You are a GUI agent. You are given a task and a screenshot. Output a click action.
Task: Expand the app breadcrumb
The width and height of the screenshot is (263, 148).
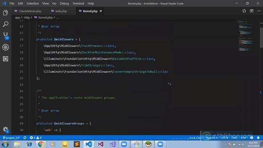point(17,17)
